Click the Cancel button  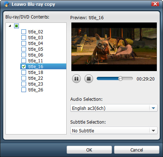(x=137, y=150)
